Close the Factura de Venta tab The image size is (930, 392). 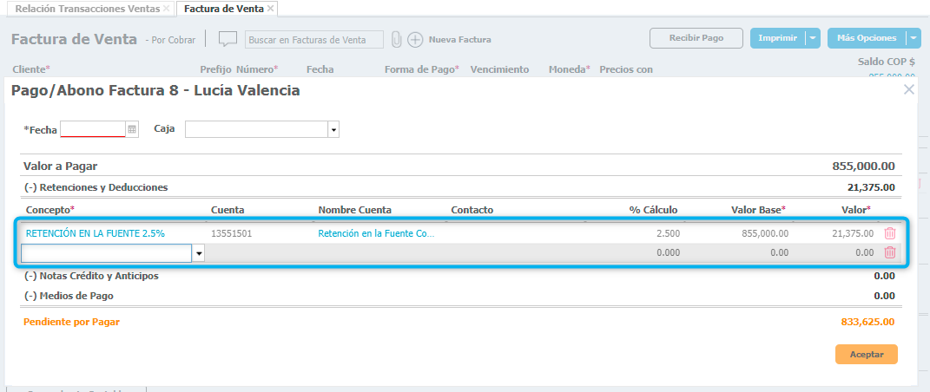click(271, 8)
